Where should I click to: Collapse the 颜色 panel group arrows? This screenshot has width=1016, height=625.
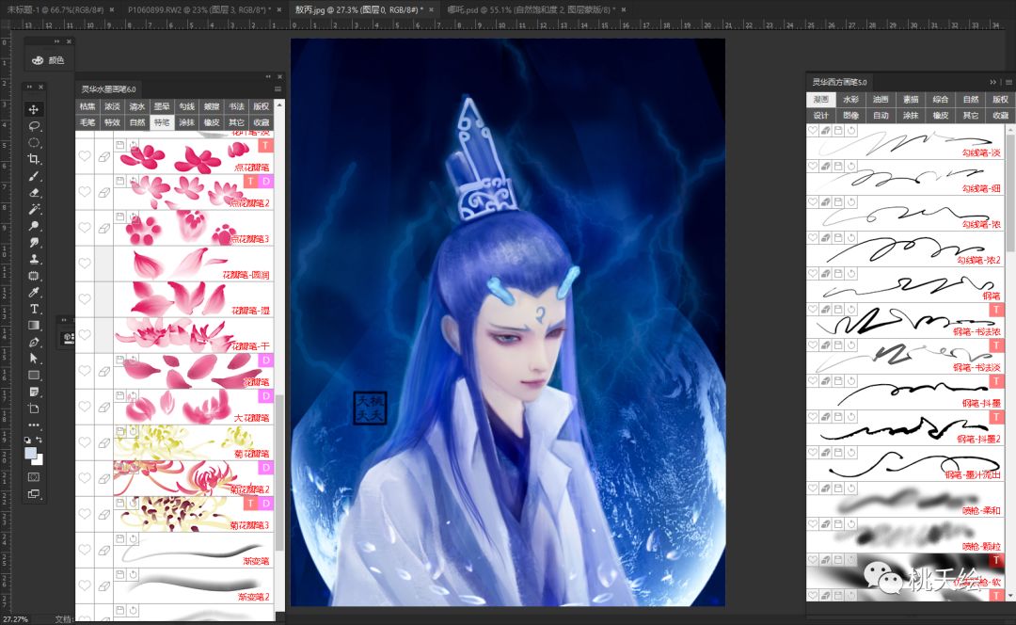[x=57, y=41]
